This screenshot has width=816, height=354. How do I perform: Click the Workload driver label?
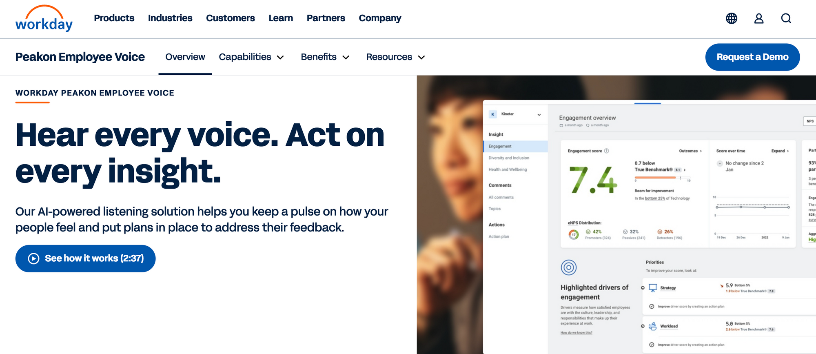click(669, 326)
